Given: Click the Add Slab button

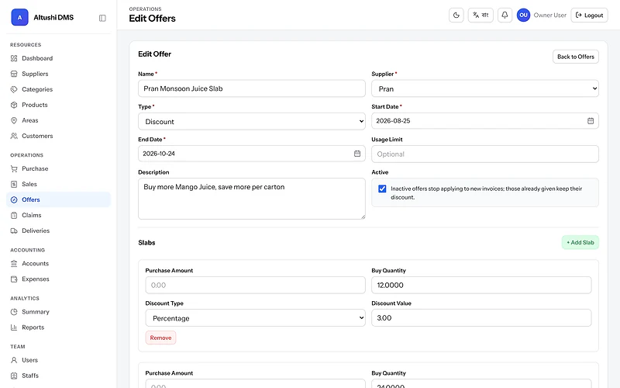Looking at the screenshot, I should tap(580, 242).
